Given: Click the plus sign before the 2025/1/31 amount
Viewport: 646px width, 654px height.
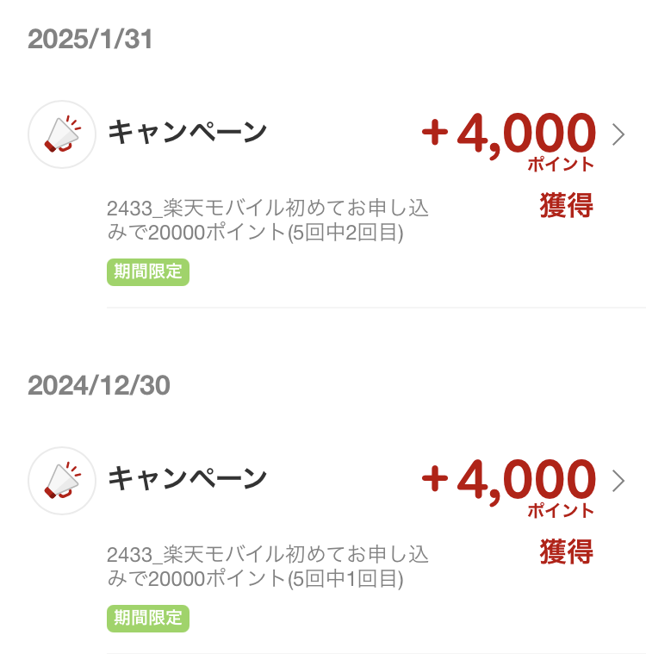Looking at the screenshot, I should click(435, 132).
